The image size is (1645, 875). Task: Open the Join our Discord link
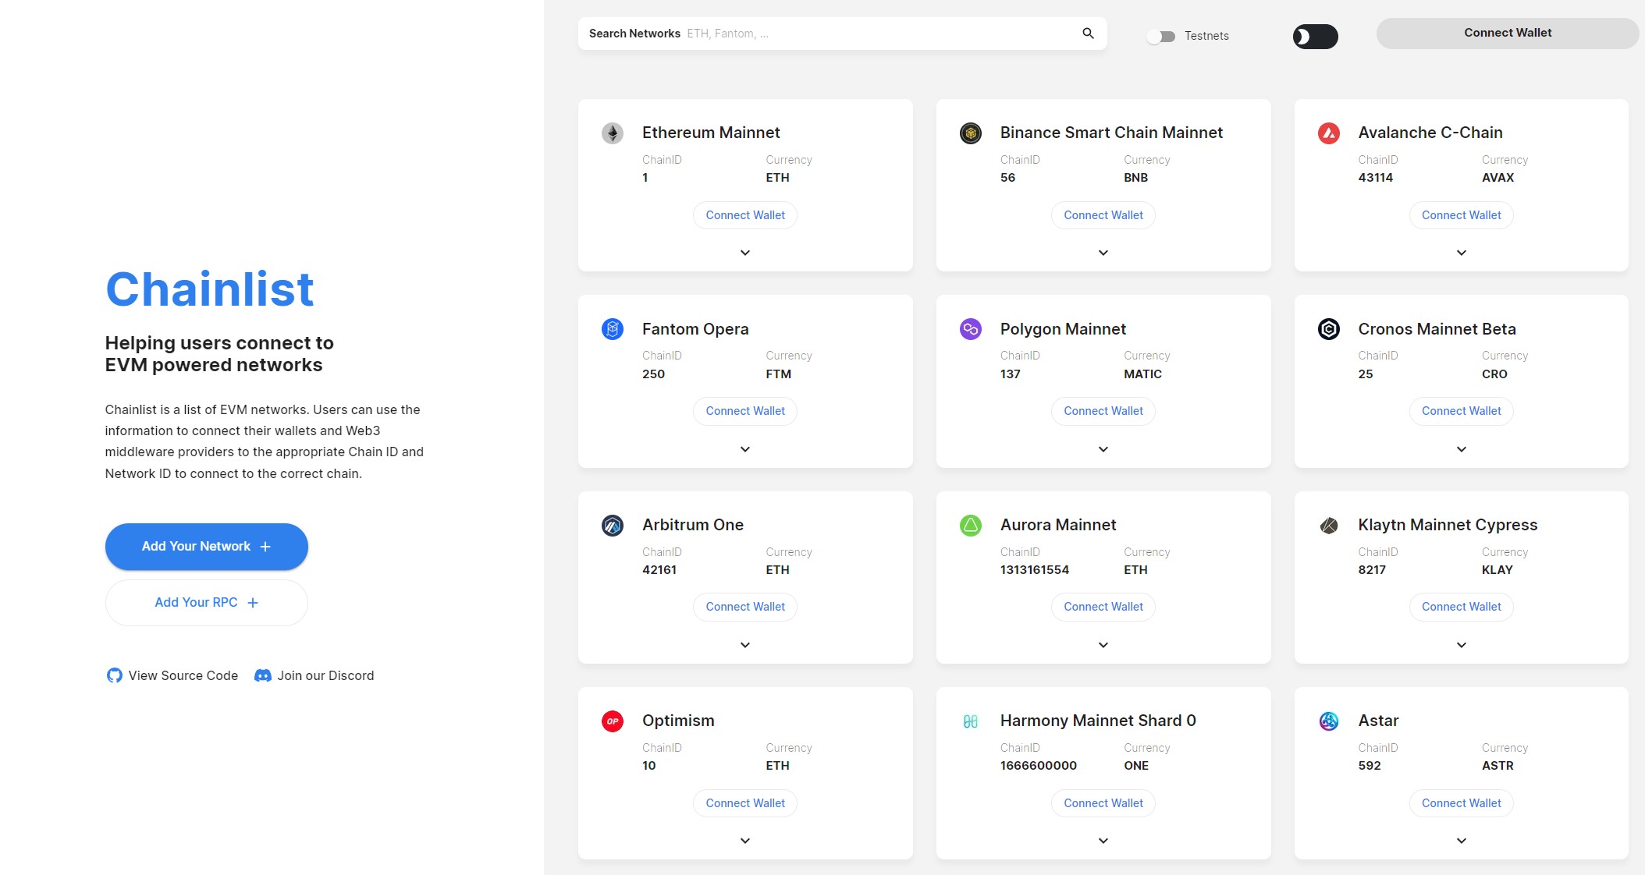314,675
